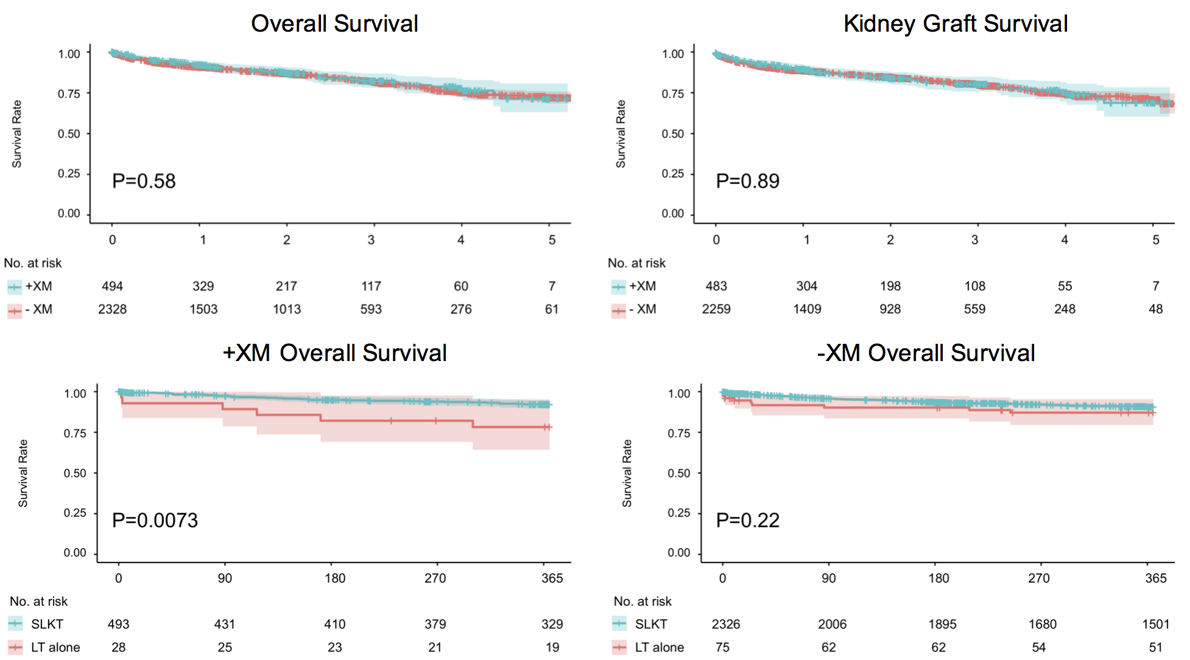Select the red -XM legend marker under Kidney Graft Survival
The height and width of the screenshot is (660, 1190).
coord(618,311)
